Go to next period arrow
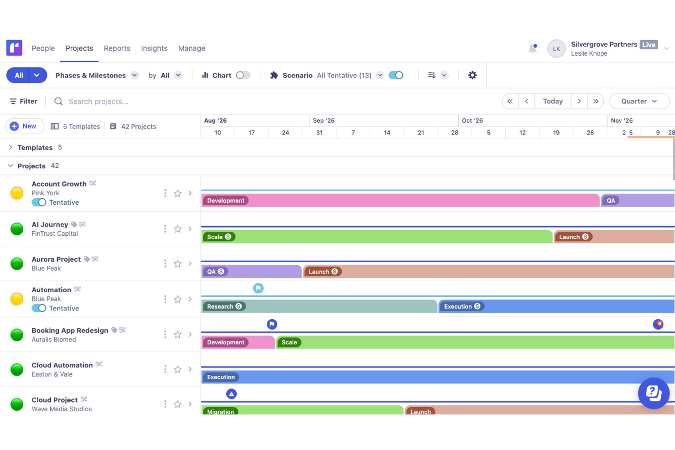This screenshot has width=675, height=450. click(579, 101)
